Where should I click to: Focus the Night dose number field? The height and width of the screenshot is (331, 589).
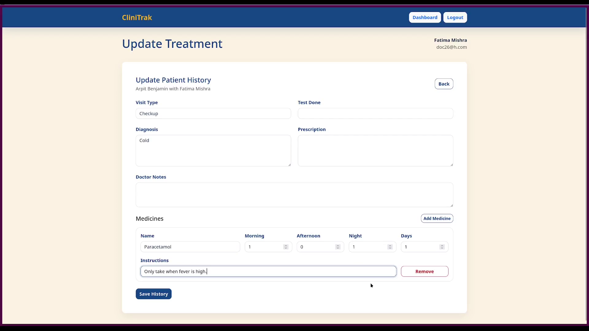coord(372,247)
